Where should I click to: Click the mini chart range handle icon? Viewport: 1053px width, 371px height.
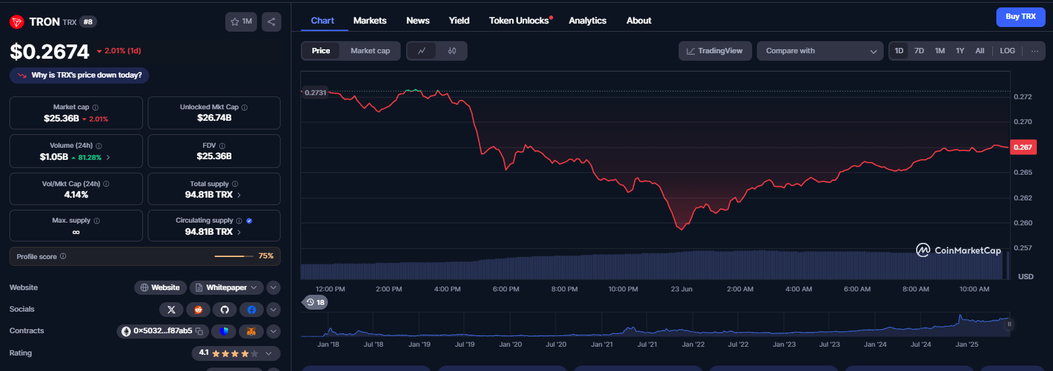(1010, 324)
